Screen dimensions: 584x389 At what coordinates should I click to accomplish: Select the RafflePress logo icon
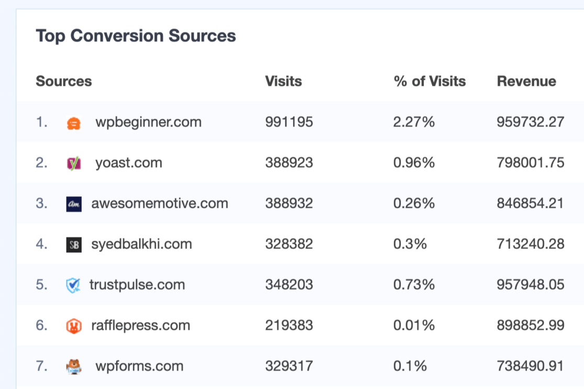(x=75, y=325)
